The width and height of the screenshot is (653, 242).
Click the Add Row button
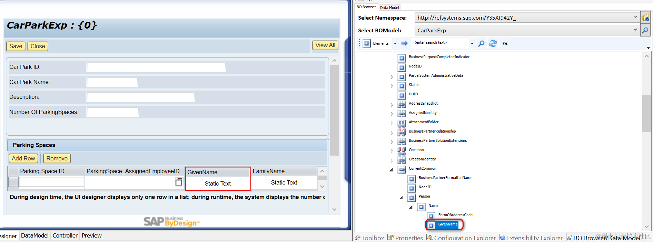[23, 158]
